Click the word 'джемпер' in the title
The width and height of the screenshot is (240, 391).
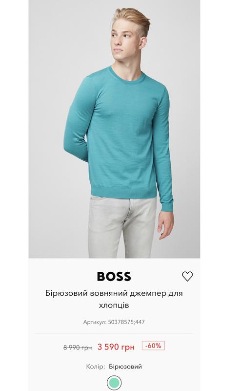coord(147,294)
